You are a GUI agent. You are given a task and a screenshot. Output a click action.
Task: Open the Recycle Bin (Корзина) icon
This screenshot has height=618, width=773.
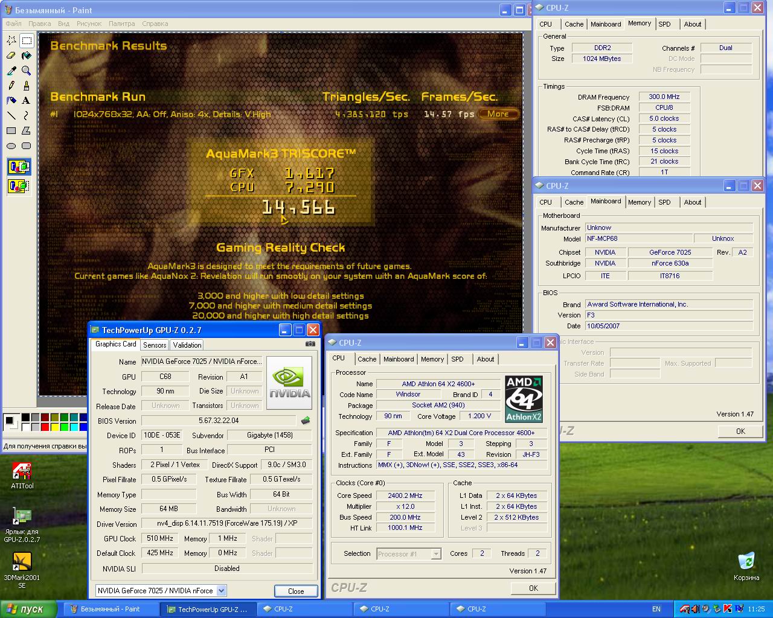[x=746, y=566]
